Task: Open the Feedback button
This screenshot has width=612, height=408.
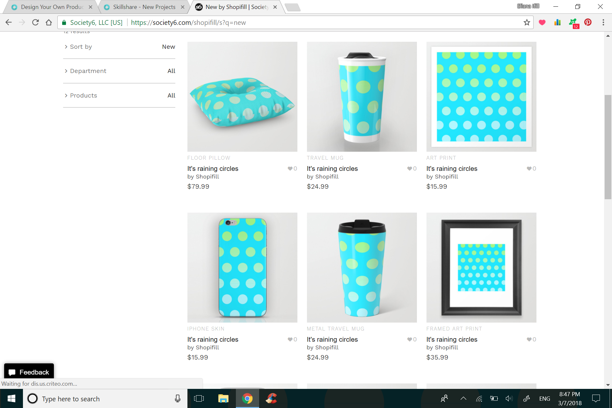Action: pyautogui.click(x=29, y=372)
